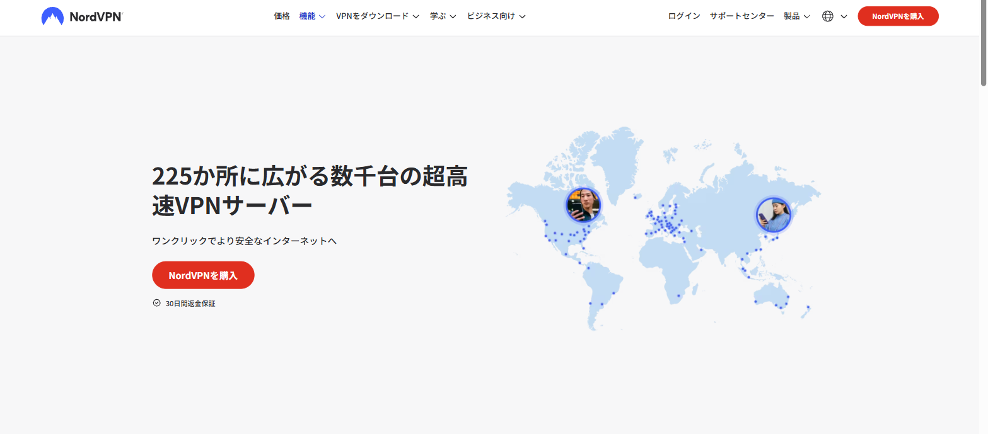Expand the chevron next to 機能

click(x=322, y=17)
